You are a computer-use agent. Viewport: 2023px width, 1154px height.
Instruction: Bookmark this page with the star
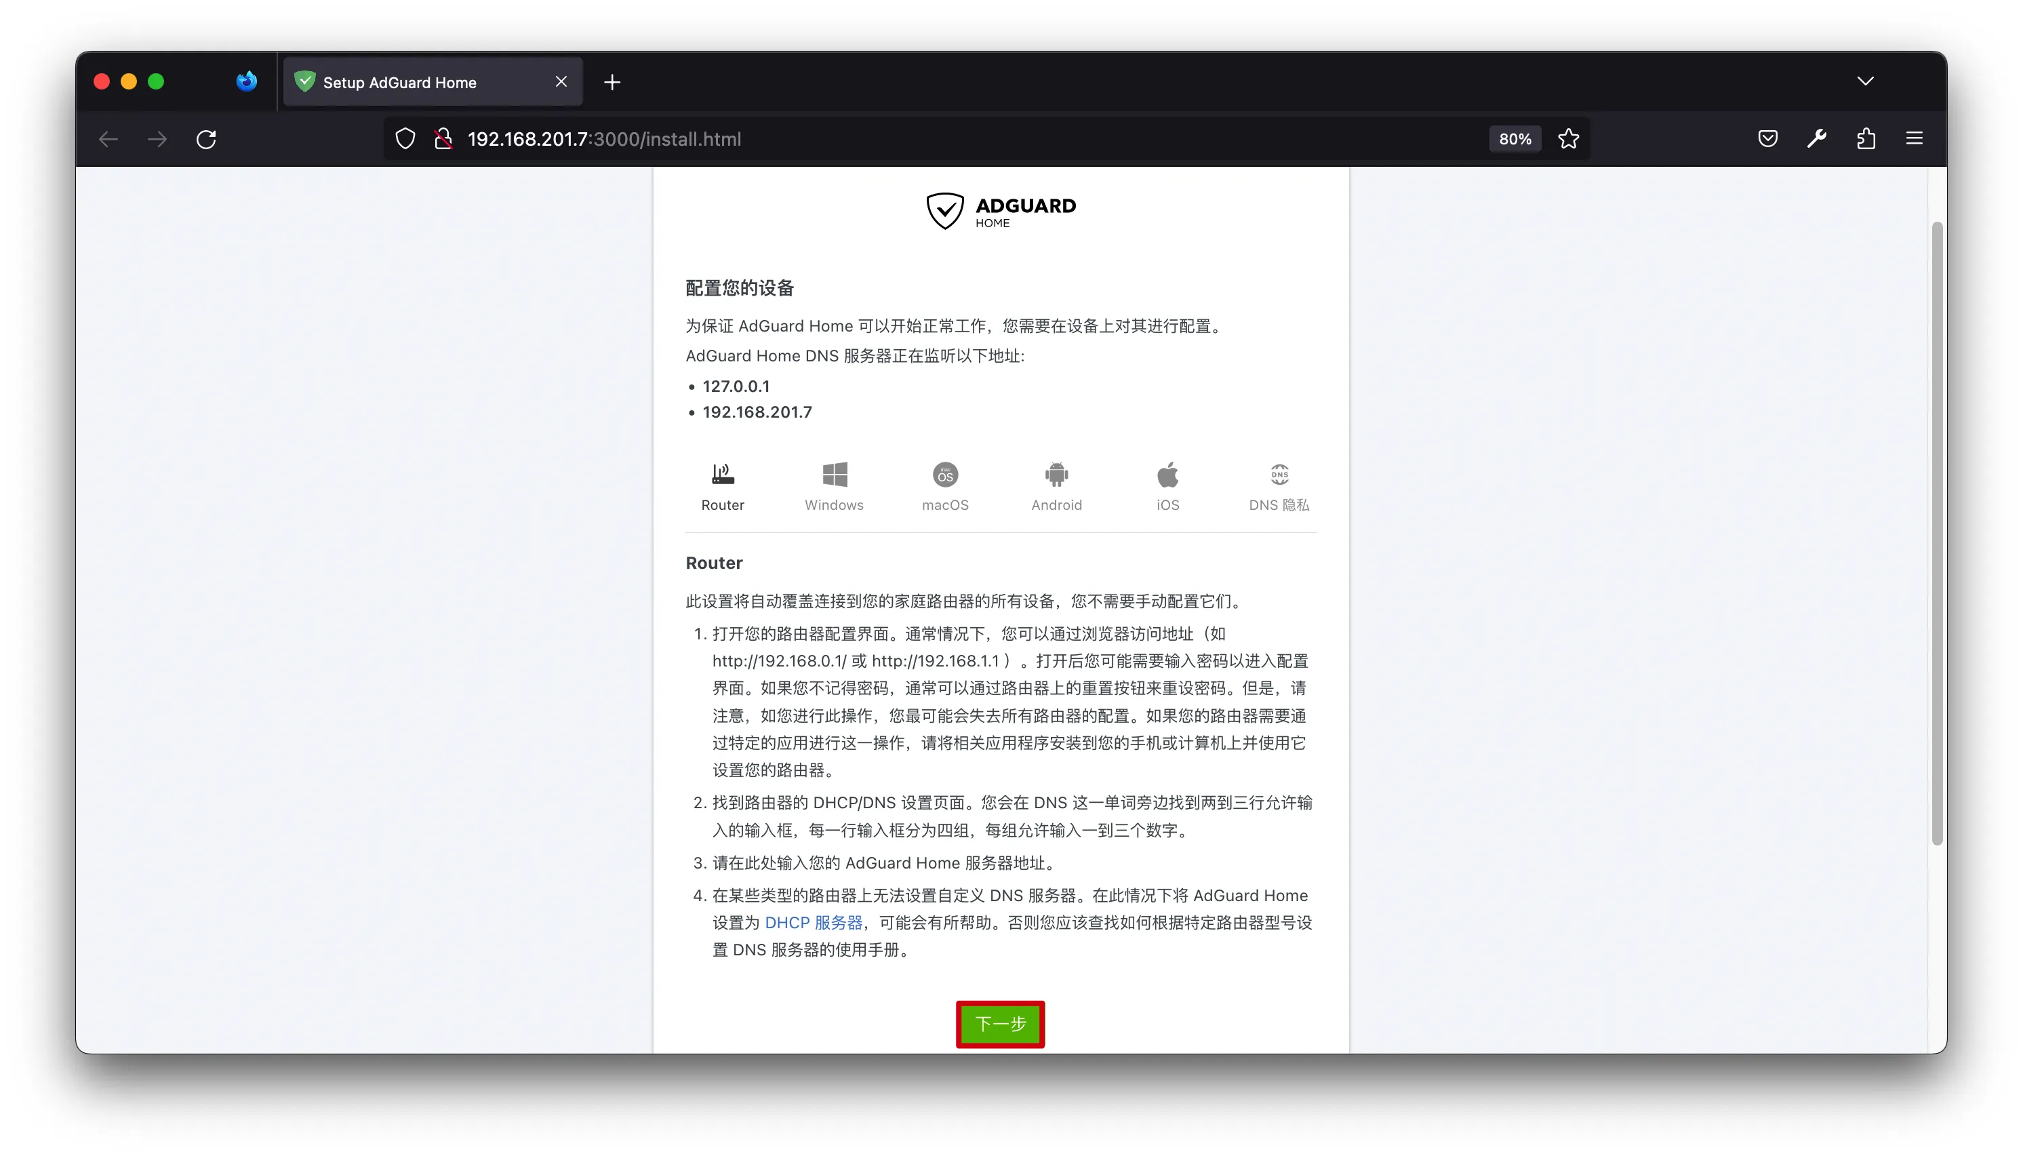tap(1568, 139)
